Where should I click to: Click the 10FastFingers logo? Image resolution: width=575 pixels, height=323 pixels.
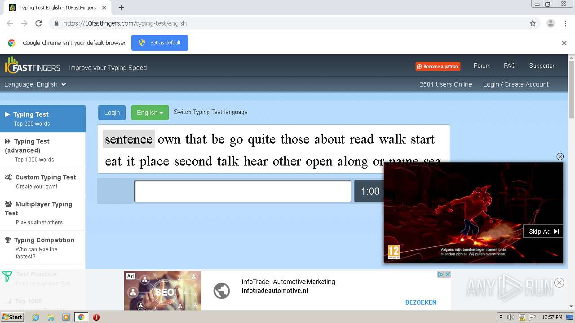click(x=32, y=65)
